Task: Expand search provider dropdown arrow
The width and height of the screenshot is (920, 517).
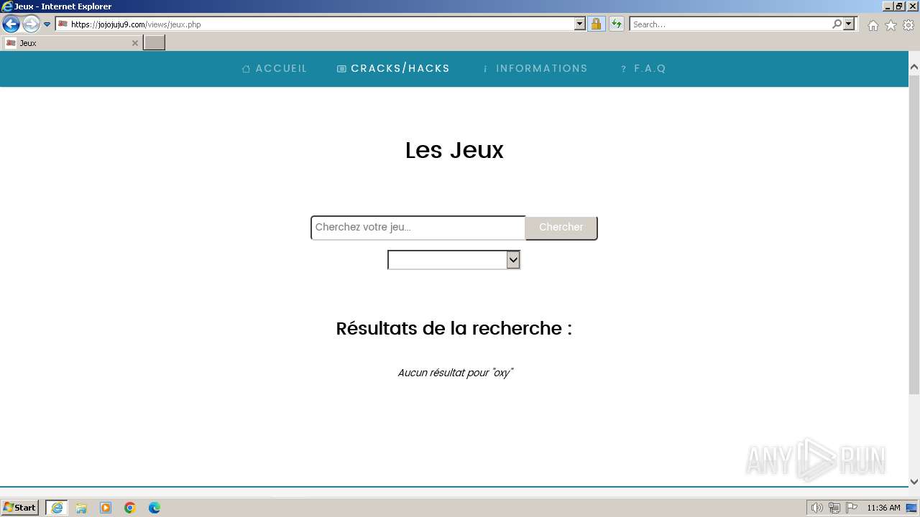Action: pyautogui.click(x=849, y=24)
